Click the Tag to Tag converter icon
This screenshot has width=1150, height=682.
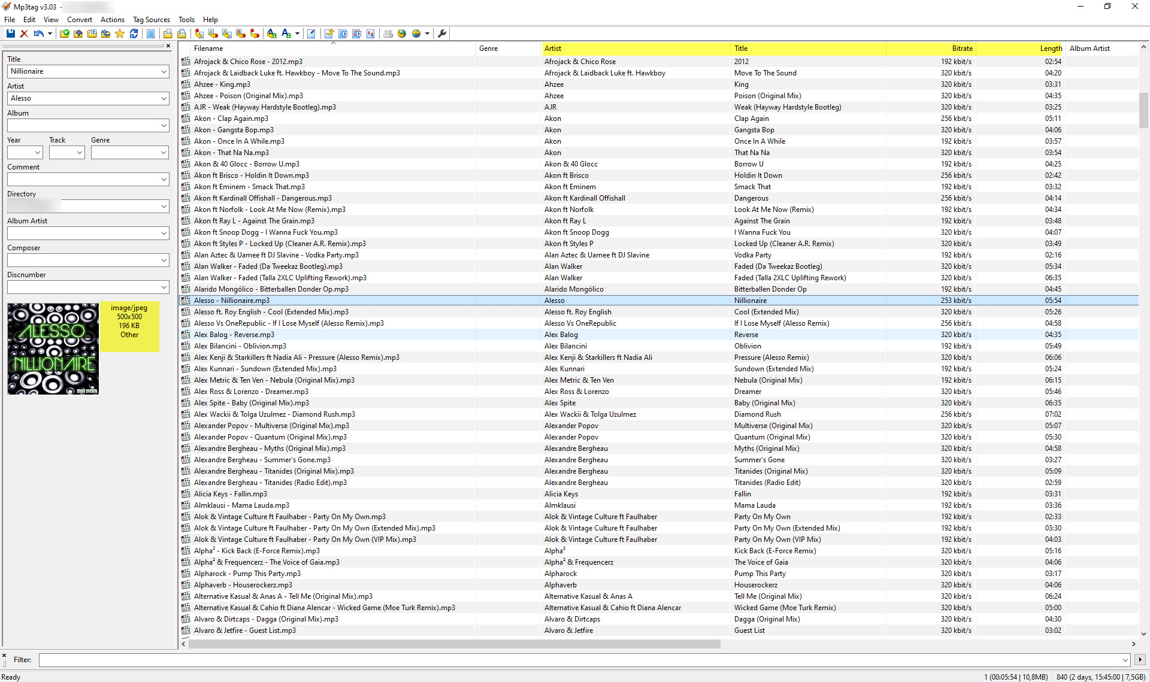point(255,34)
